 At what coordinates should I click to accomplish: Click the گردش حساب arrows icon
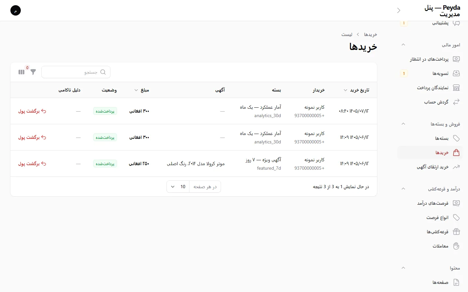click(456, 102)
